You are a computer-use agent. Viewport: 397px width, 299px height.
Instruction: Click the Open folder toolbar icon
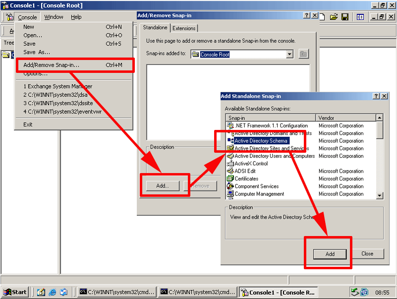(334, 17)
